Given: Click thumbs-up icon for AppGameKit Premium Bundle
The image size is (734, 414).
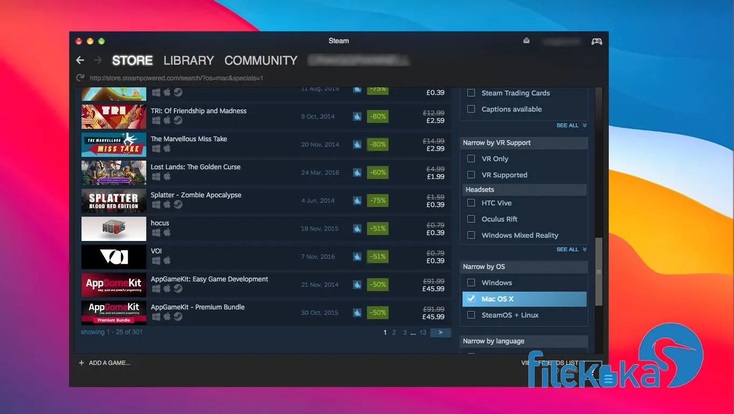Looking at the screenshot, I should [x=357, y=313].
